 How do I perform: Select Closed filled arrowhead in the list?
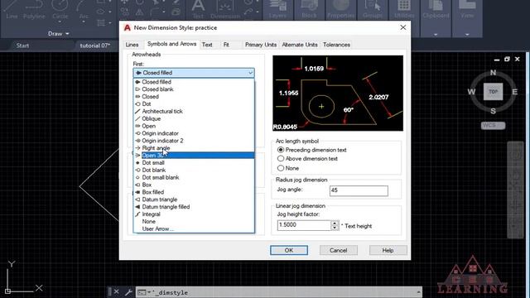(x=194, y=82)
